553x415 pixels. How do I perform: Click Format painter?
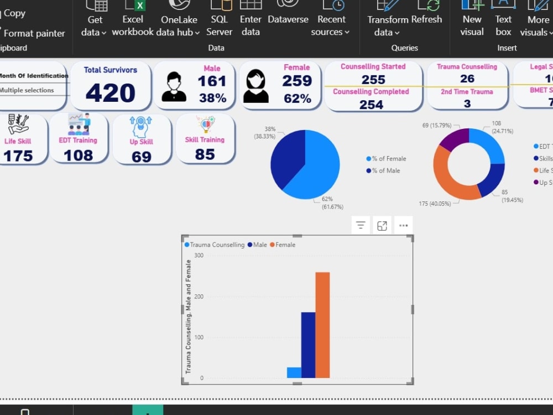33,33
